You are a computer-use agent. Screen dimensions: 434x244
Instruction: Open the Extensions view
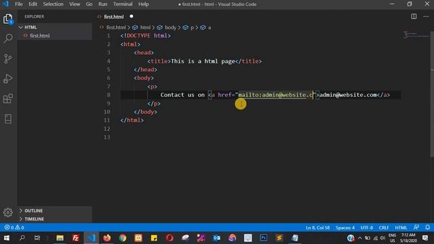[x=8, y=99]
